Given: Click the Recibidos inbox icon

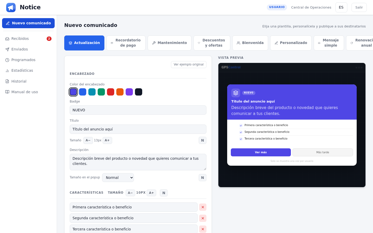Looking at the screenshot, I should tap(7, 39).
